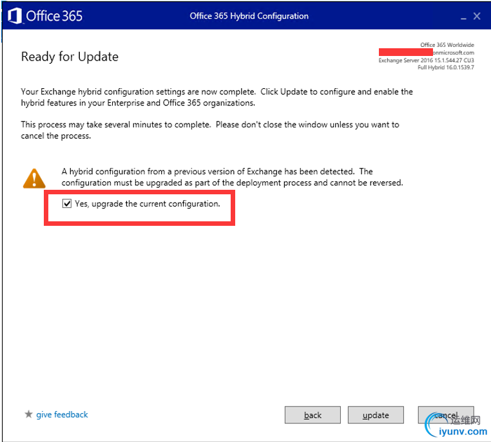Cancel the hybrid configuration wizard
The image size is (491, 442).
[446, 415]
